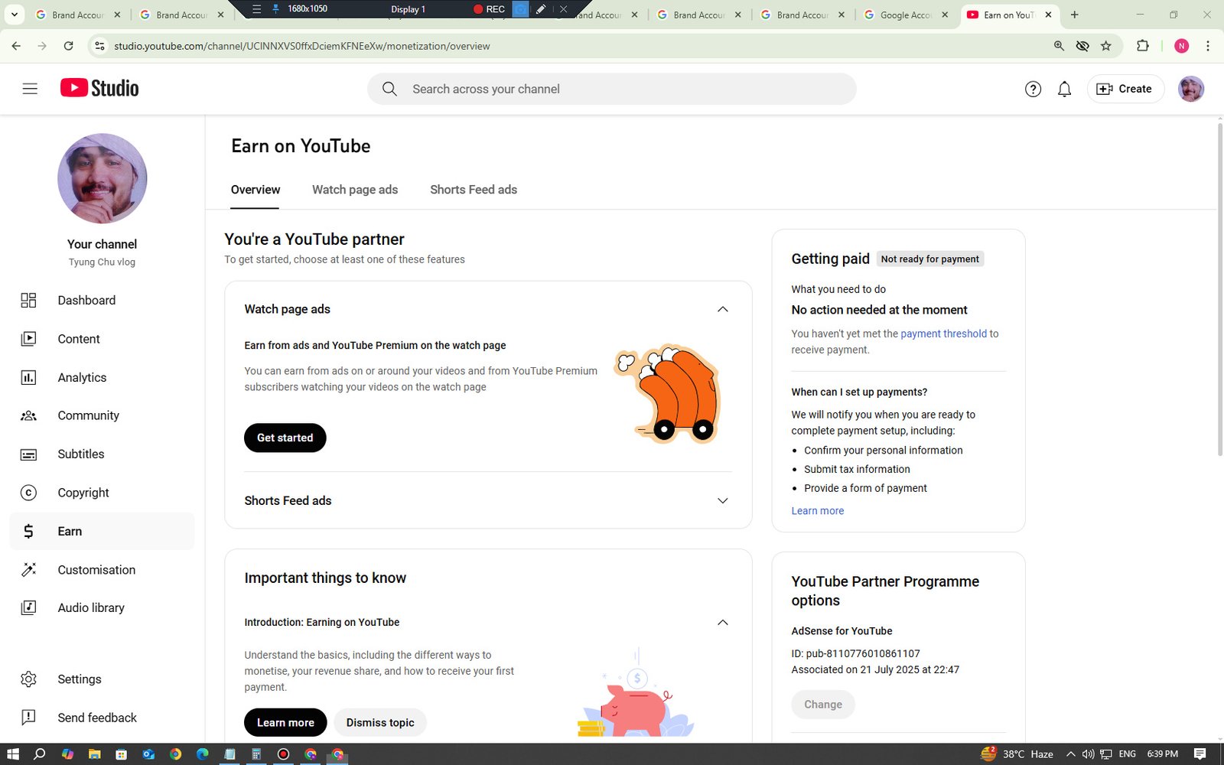
Task: Click the page vertical scrollbar
Action: coord(1219,289)
